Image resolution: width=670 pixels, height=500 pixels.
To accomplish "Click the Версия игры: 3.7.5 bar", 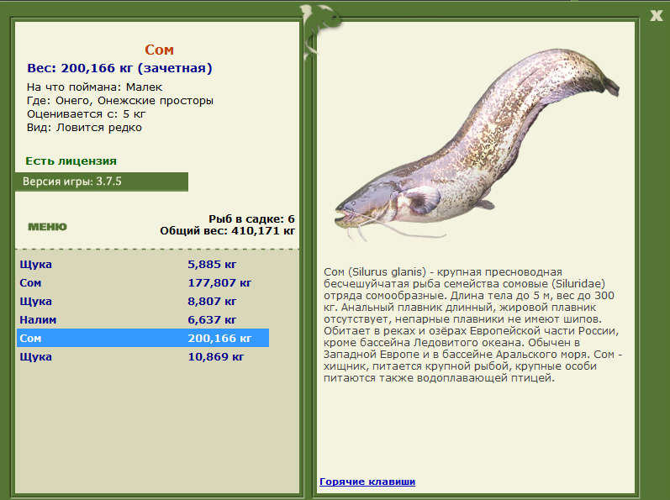I will [x=102, y=182].
